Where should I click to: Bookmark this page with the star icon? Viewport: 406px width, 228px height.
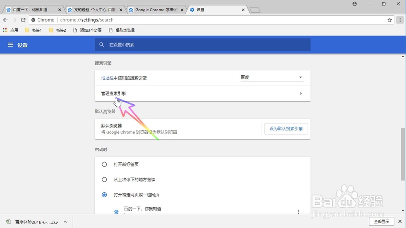390,20
